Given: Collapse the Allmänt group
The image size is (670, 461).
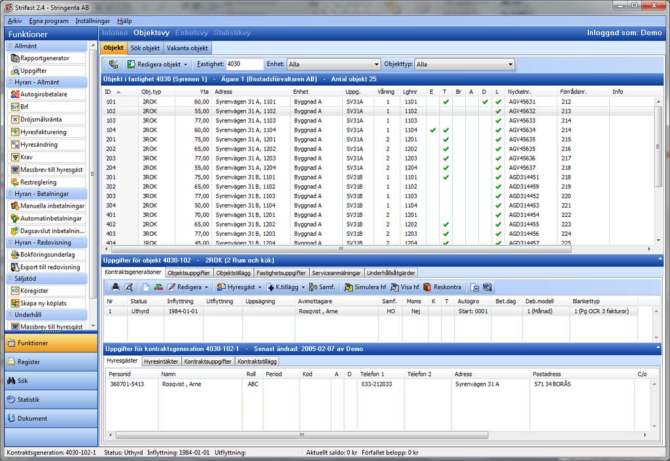Looking at the screenshot, I should coord(46,46).
